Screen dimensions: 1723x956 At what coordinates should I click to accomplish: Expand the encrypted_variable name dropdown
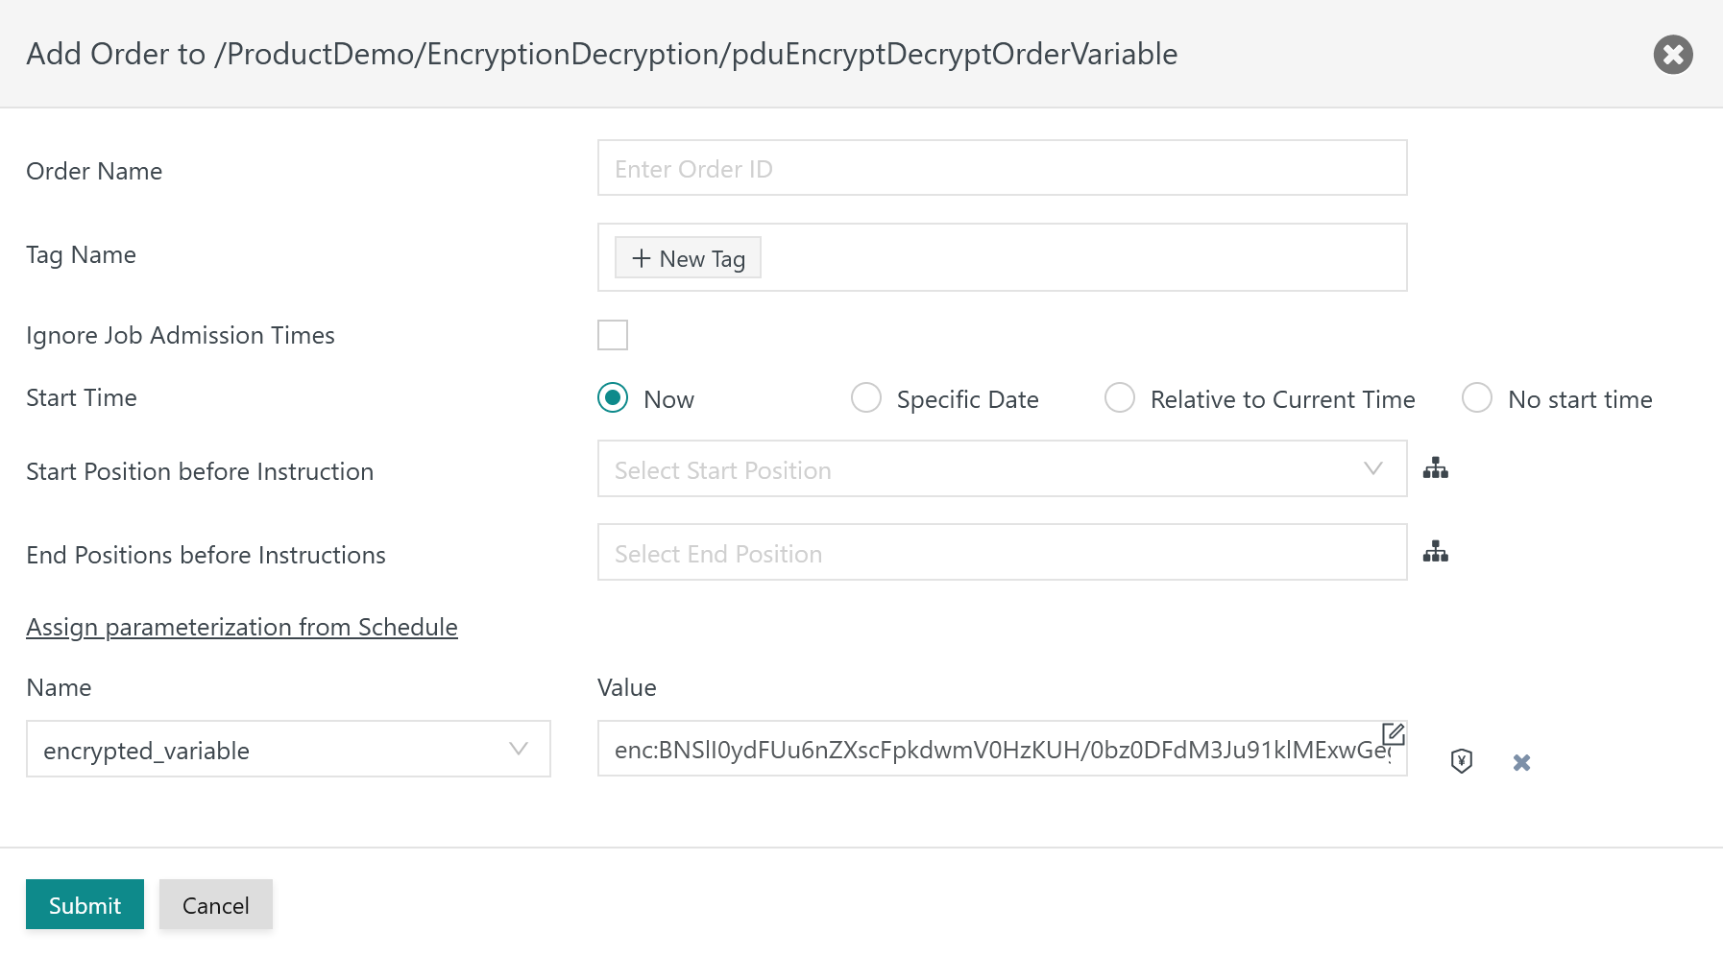click(288, 749)
